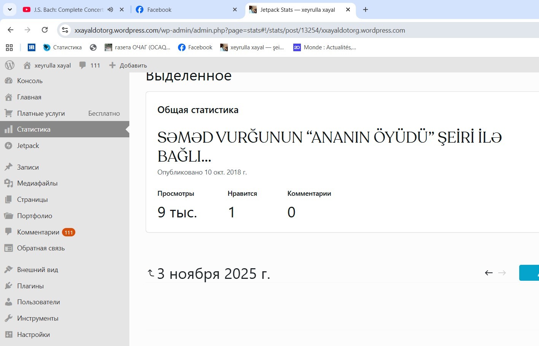Screen dimensions: 539x346
Task: Open a new browser tab
Action: [366, 10]
